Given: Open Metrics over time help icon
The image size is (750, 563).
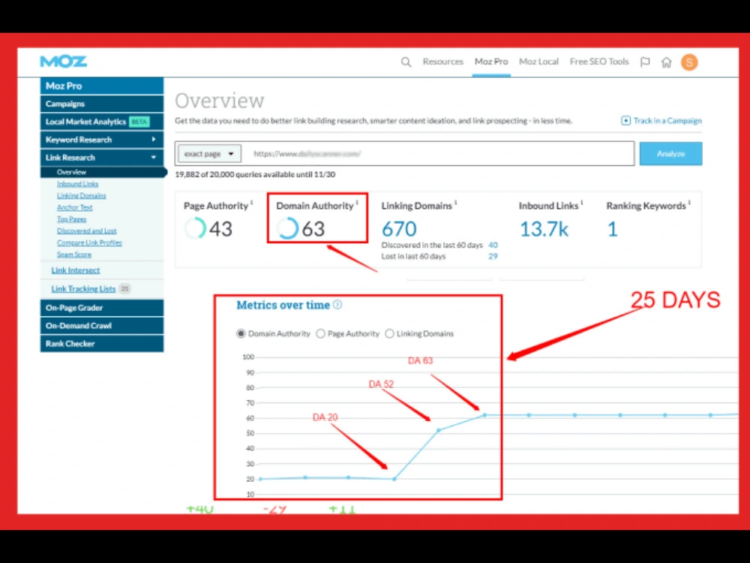Looking at the screenshot, I should 337,305.
